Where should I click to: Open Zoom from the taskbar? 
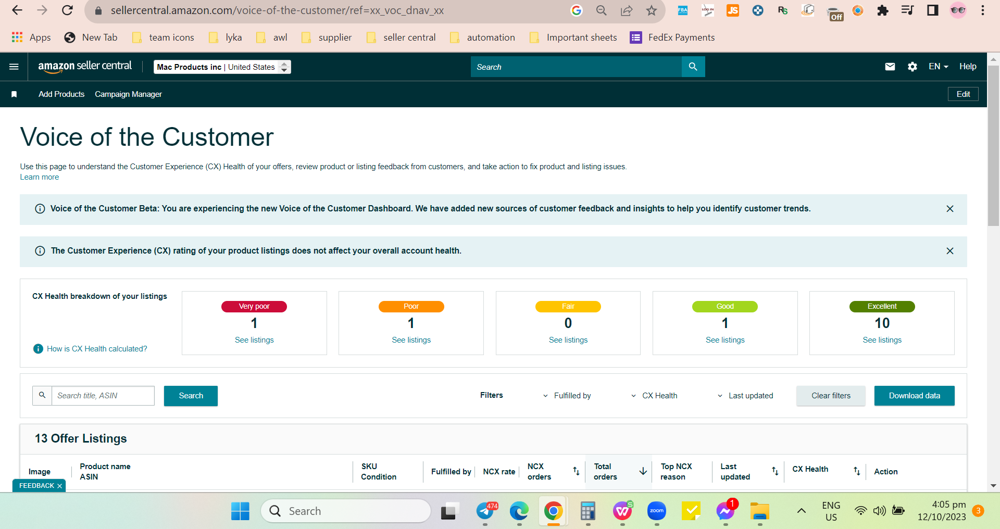pos(657,511)
